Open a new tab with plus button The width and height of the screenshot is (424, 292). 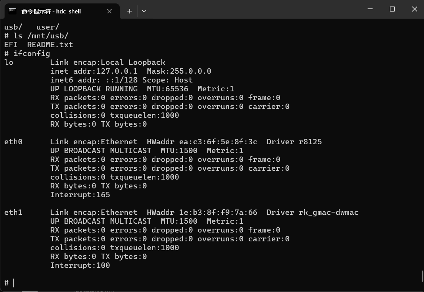coord(130,11)
